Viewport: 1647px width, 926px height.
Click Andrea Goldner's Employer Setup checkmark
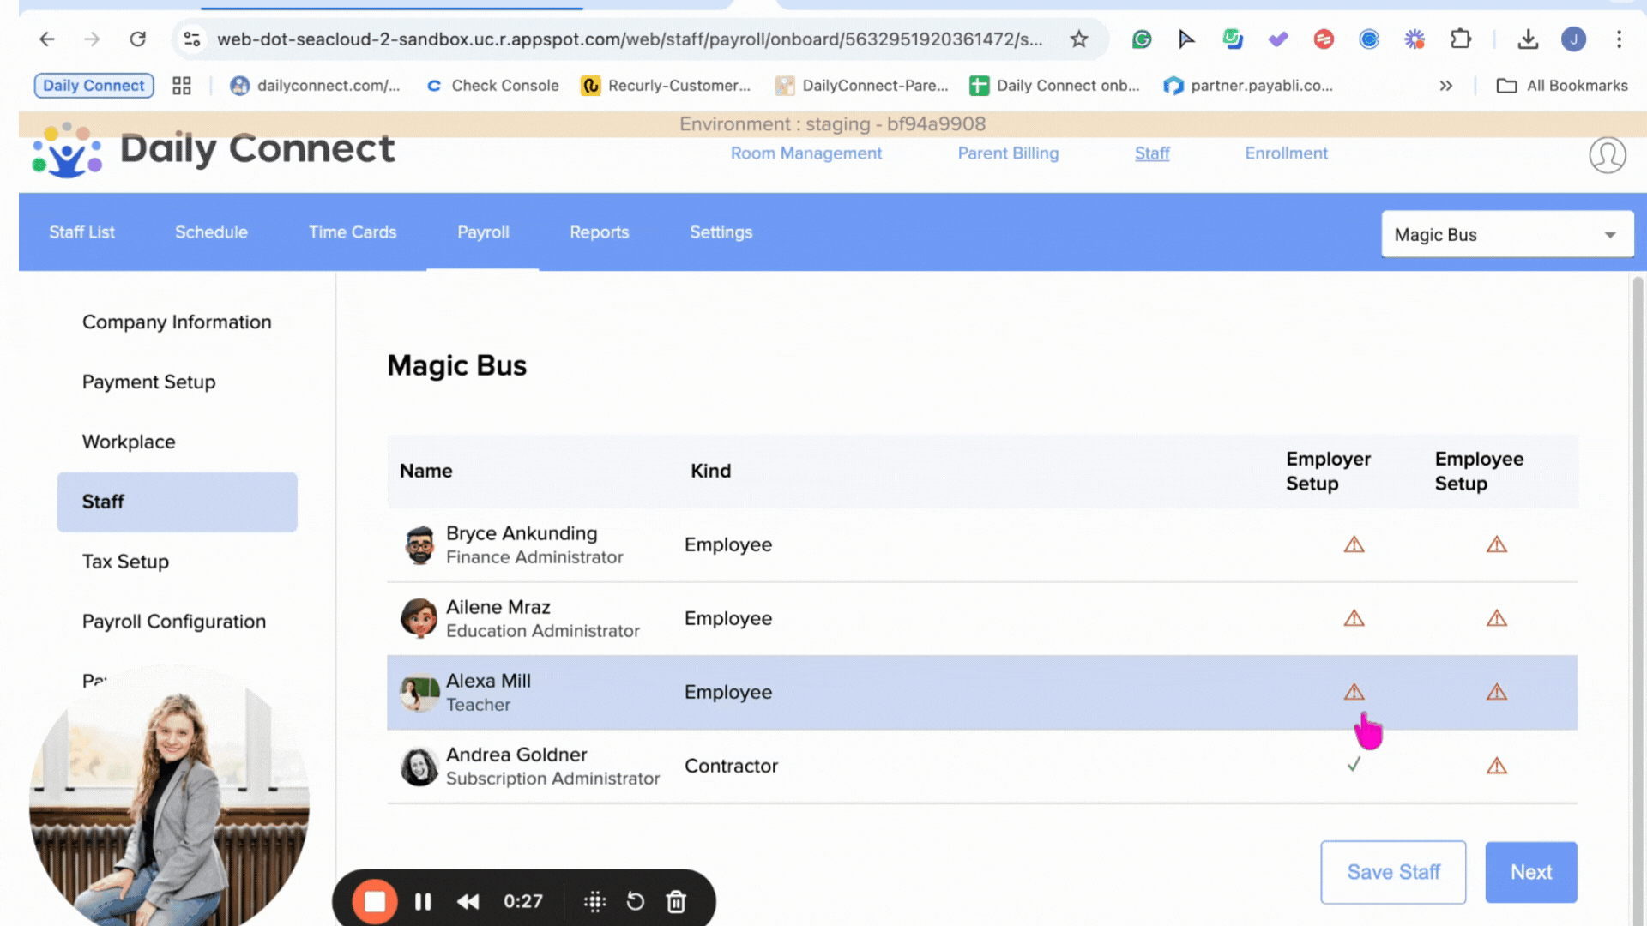tap(1354, 765)
